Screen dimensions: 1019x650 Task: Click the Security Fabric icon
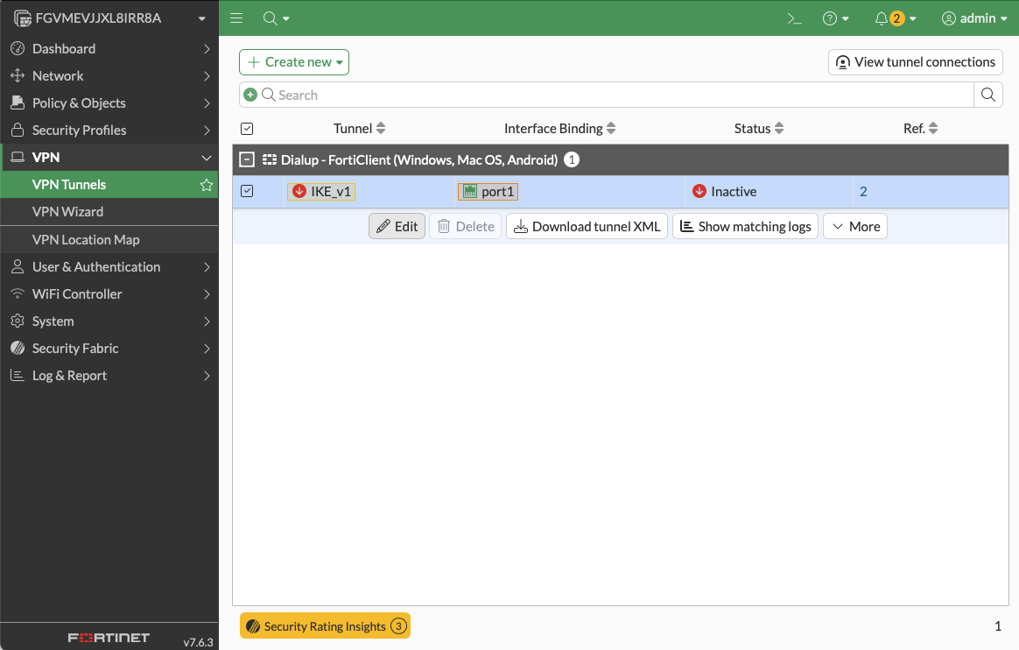tap(18, 349)
